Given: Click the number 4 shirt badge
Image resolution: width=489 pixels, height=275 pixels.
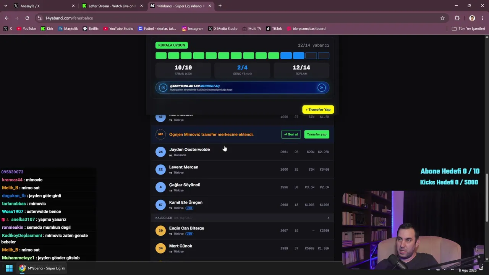Looking at the screenshot, I should tap(160, 187).
